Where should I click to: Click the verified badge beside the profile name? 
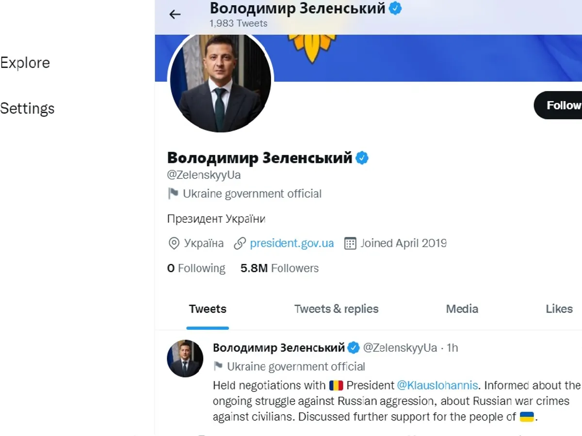pyautogui.click(x=362, y=157)
